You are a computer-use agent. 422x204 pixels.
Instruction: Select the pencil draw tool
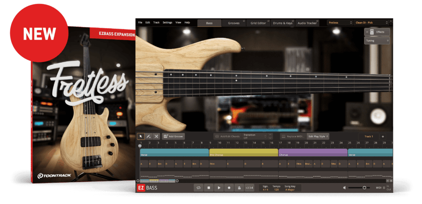(x=148, y=136)
